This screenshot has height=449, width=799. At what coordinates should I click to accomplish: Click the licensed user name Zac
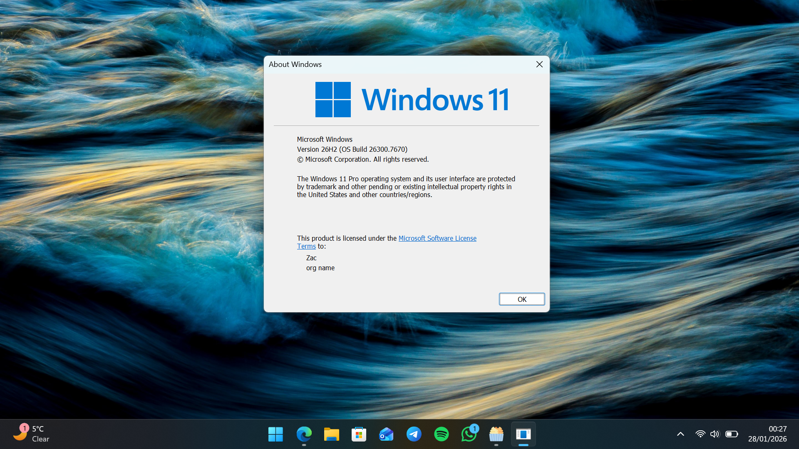[311, 258]
